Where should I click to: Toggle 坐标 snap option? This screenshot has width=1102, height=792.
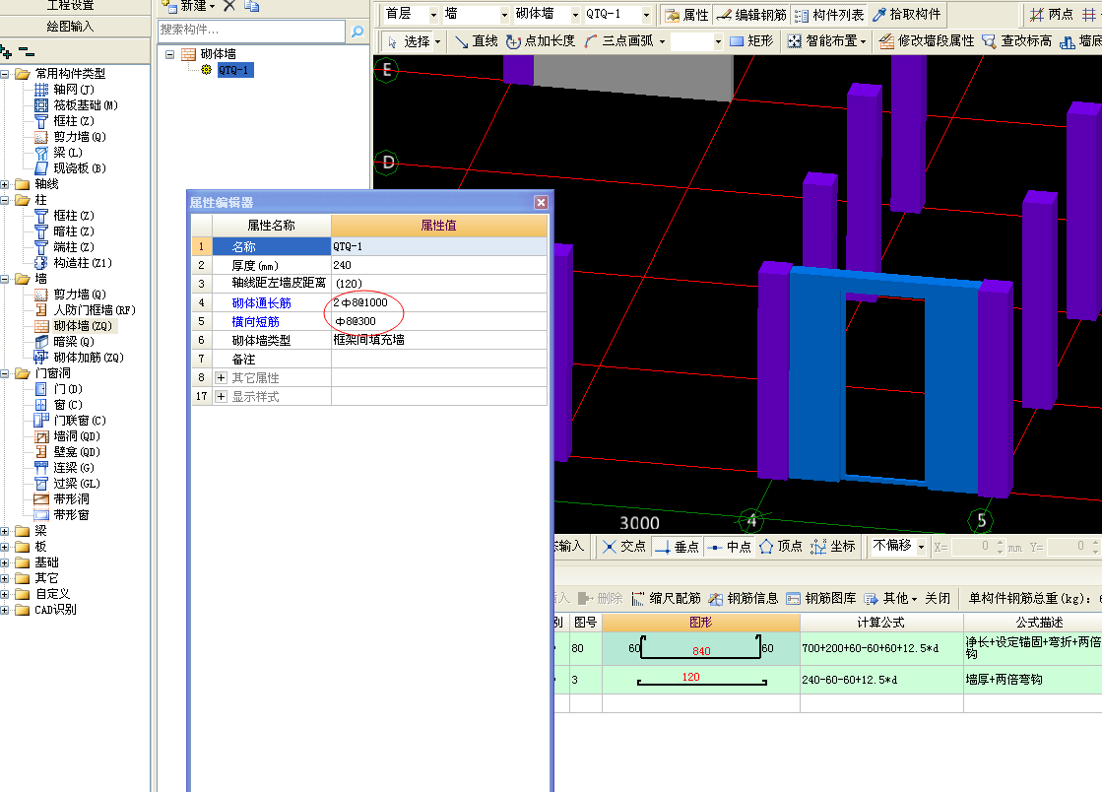click(x=833, y=547)
